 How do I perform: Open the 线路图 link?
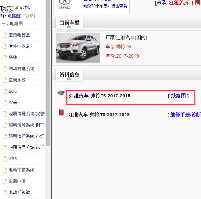tap(178, 96)
